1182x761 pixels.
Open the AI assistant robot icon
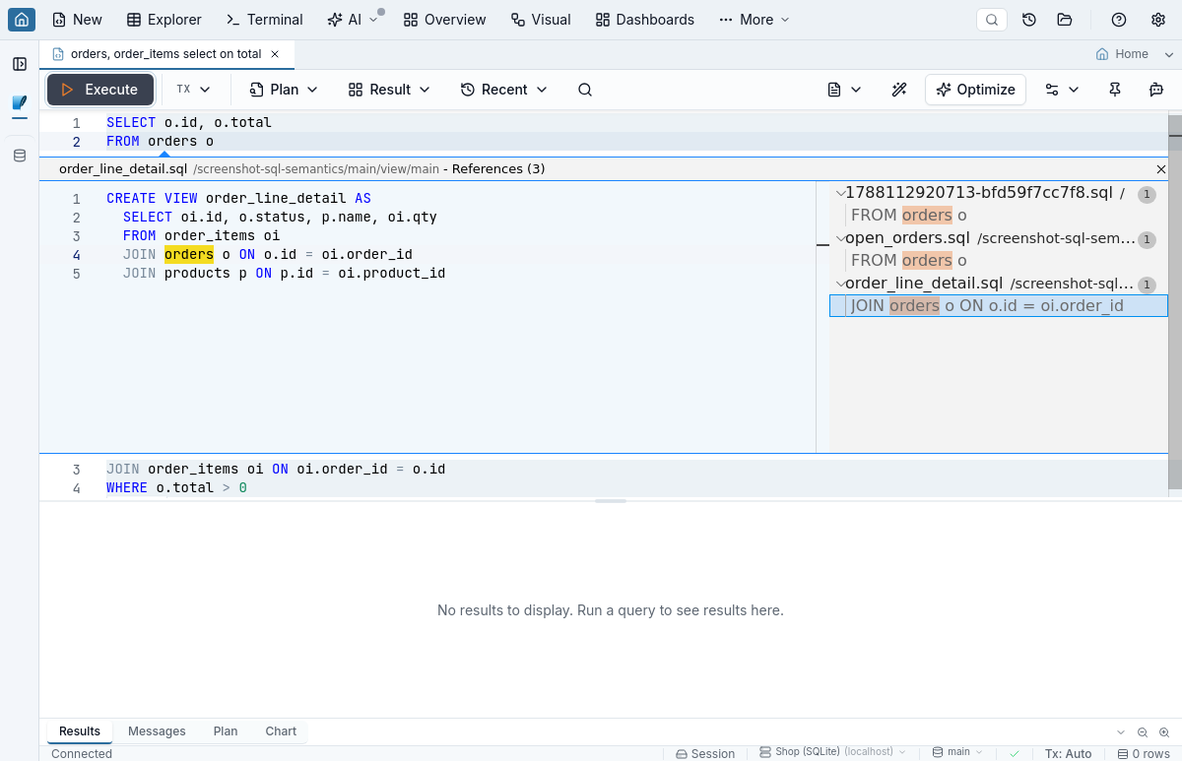click(x=1156, y=90)
